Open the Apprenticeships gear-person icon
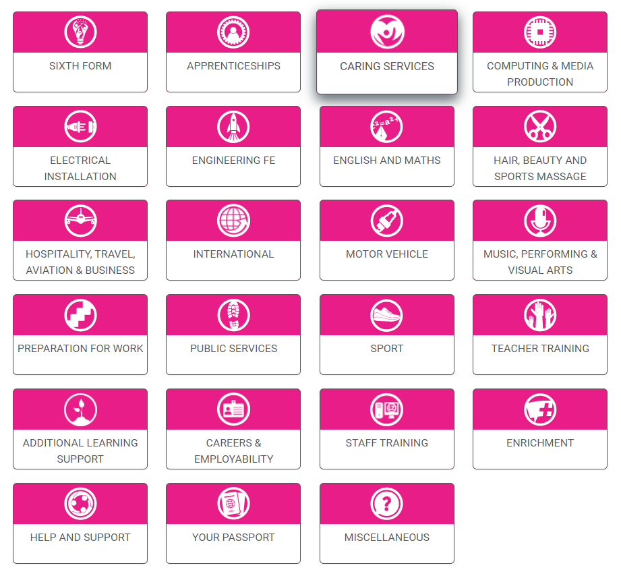621x576 pixels. coord(233,32)
